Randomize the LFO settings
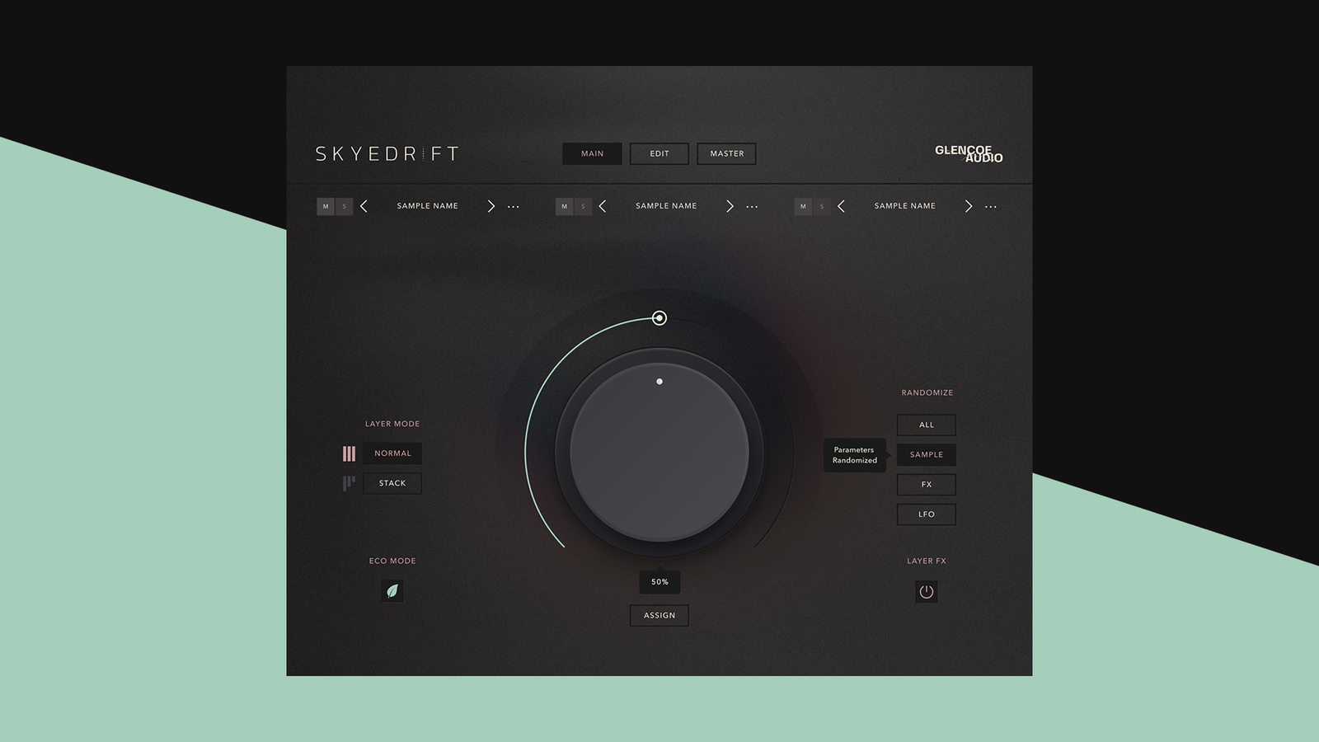Screen dimensions: 1319x742 927,514
